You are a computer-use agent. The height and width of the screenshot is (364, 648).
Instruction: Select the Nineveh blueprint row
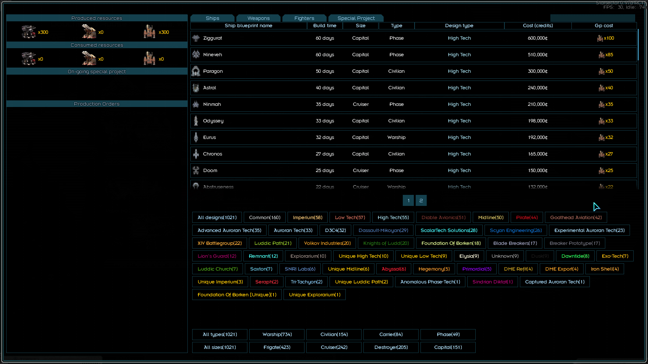click(413, 55)
